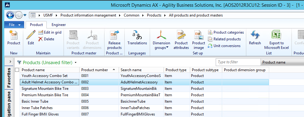
Task: Expand the arrow after Common breadcrumb
Action: coord(143,15)
